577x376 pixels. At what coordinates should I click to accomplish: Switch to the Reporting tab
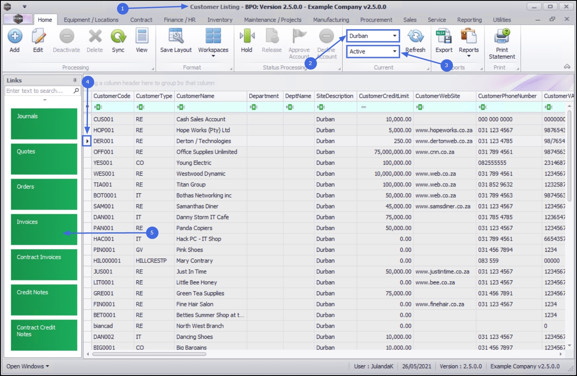pyautogui.click(x=470, y=19)
